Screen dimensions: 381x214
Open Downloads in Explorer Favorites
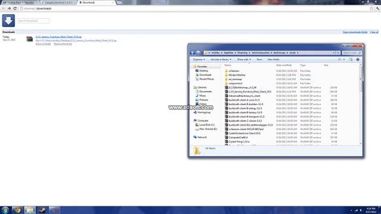click(x=205, y=75)
